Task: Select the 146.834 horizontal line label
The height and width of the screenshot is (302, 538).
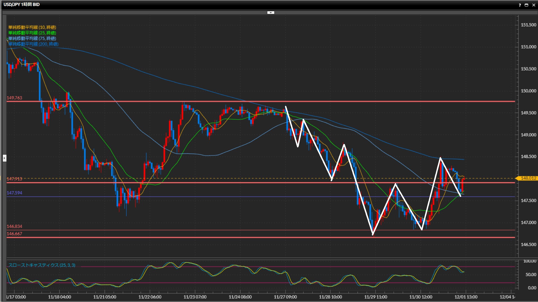Action: [x=14, y=226]
